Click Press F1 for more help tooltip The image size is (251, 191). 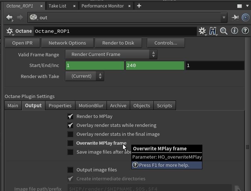point(167,165)
